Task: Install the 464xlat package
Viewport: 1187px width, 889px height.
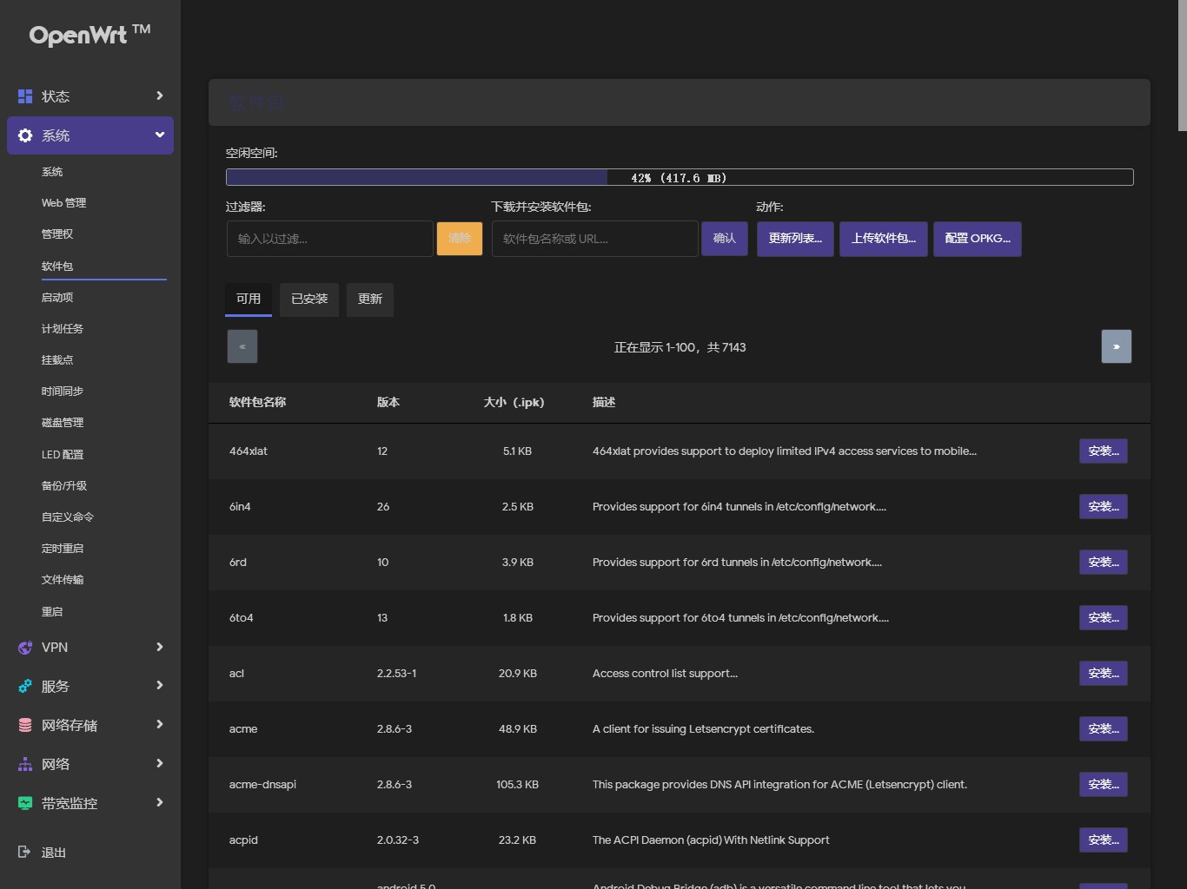Action: point(1104,451)
